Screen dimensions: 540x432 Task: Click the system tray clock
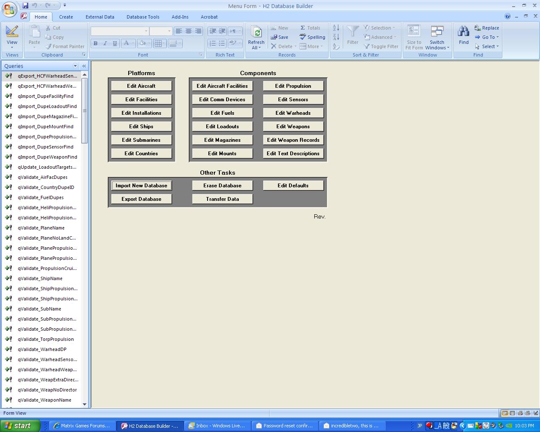pos(524,426)
